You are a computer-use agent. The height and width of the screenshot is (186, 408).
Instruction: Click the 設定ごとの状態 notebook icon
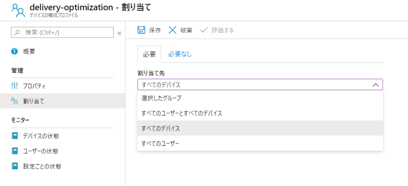pos(15,166)
